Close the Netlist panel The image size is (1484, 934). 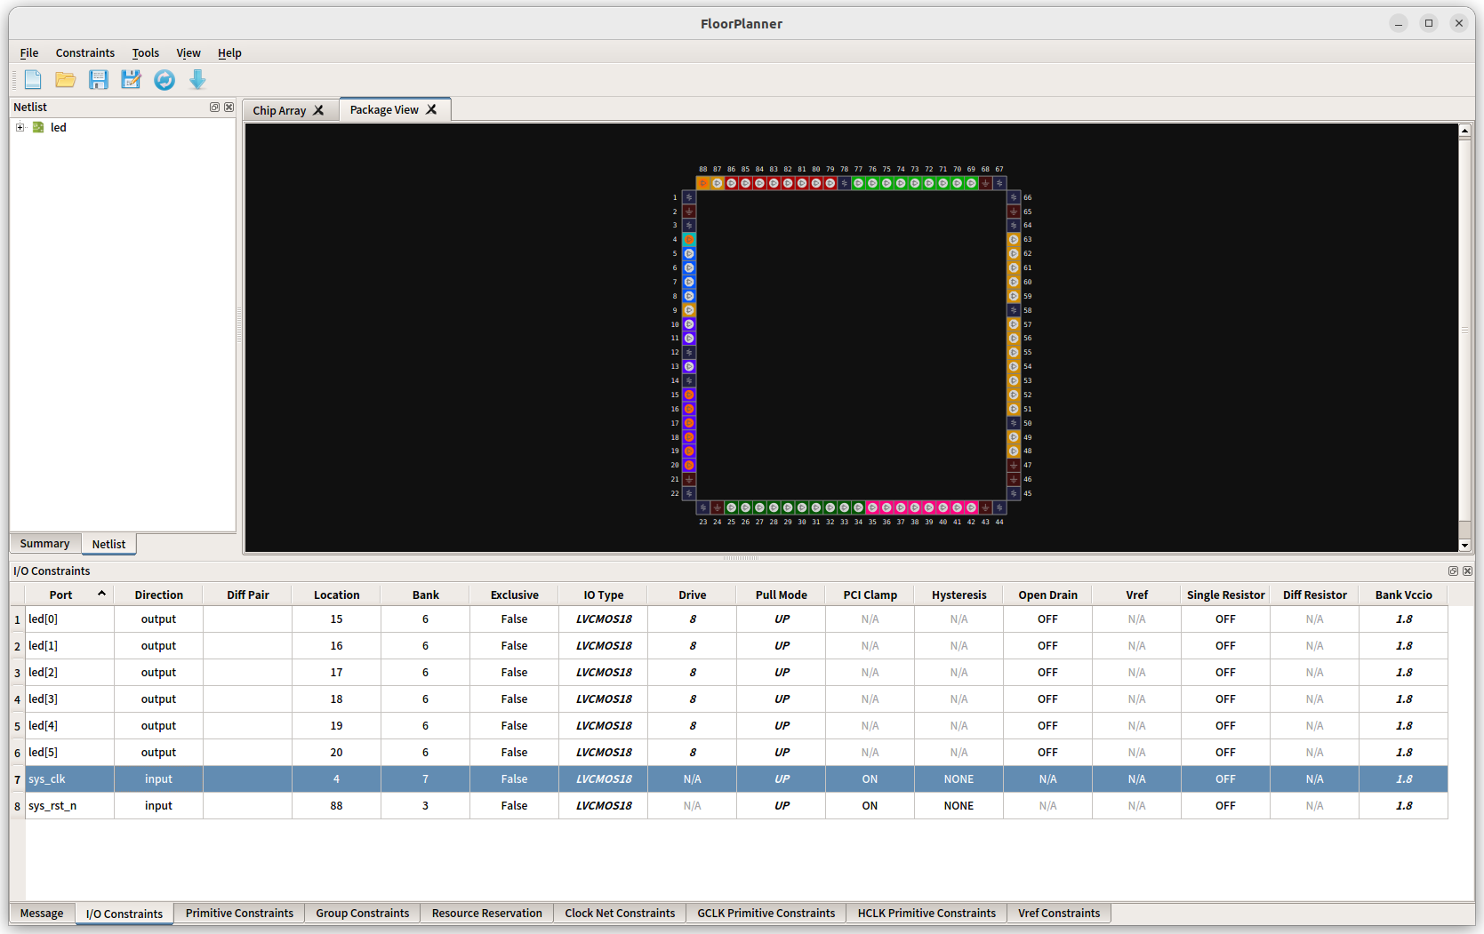(229, 107)
